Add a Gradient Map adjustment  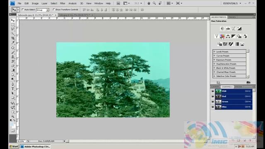(x=236, y=44)
